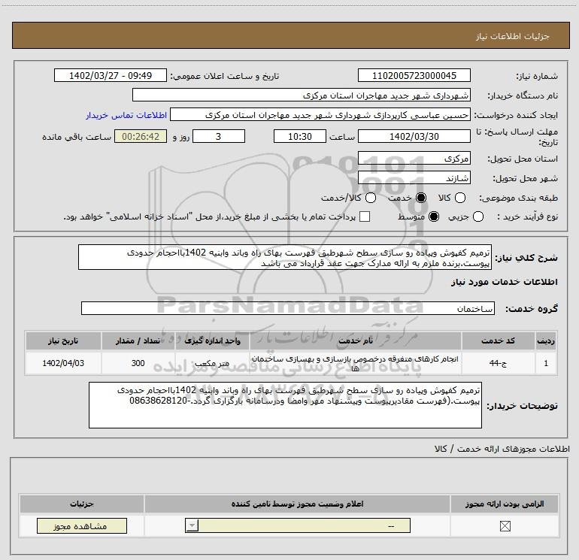Click the response deadline date 1402/03/30
The height and width of the screenshot is (560, 579).
point(414,137)
